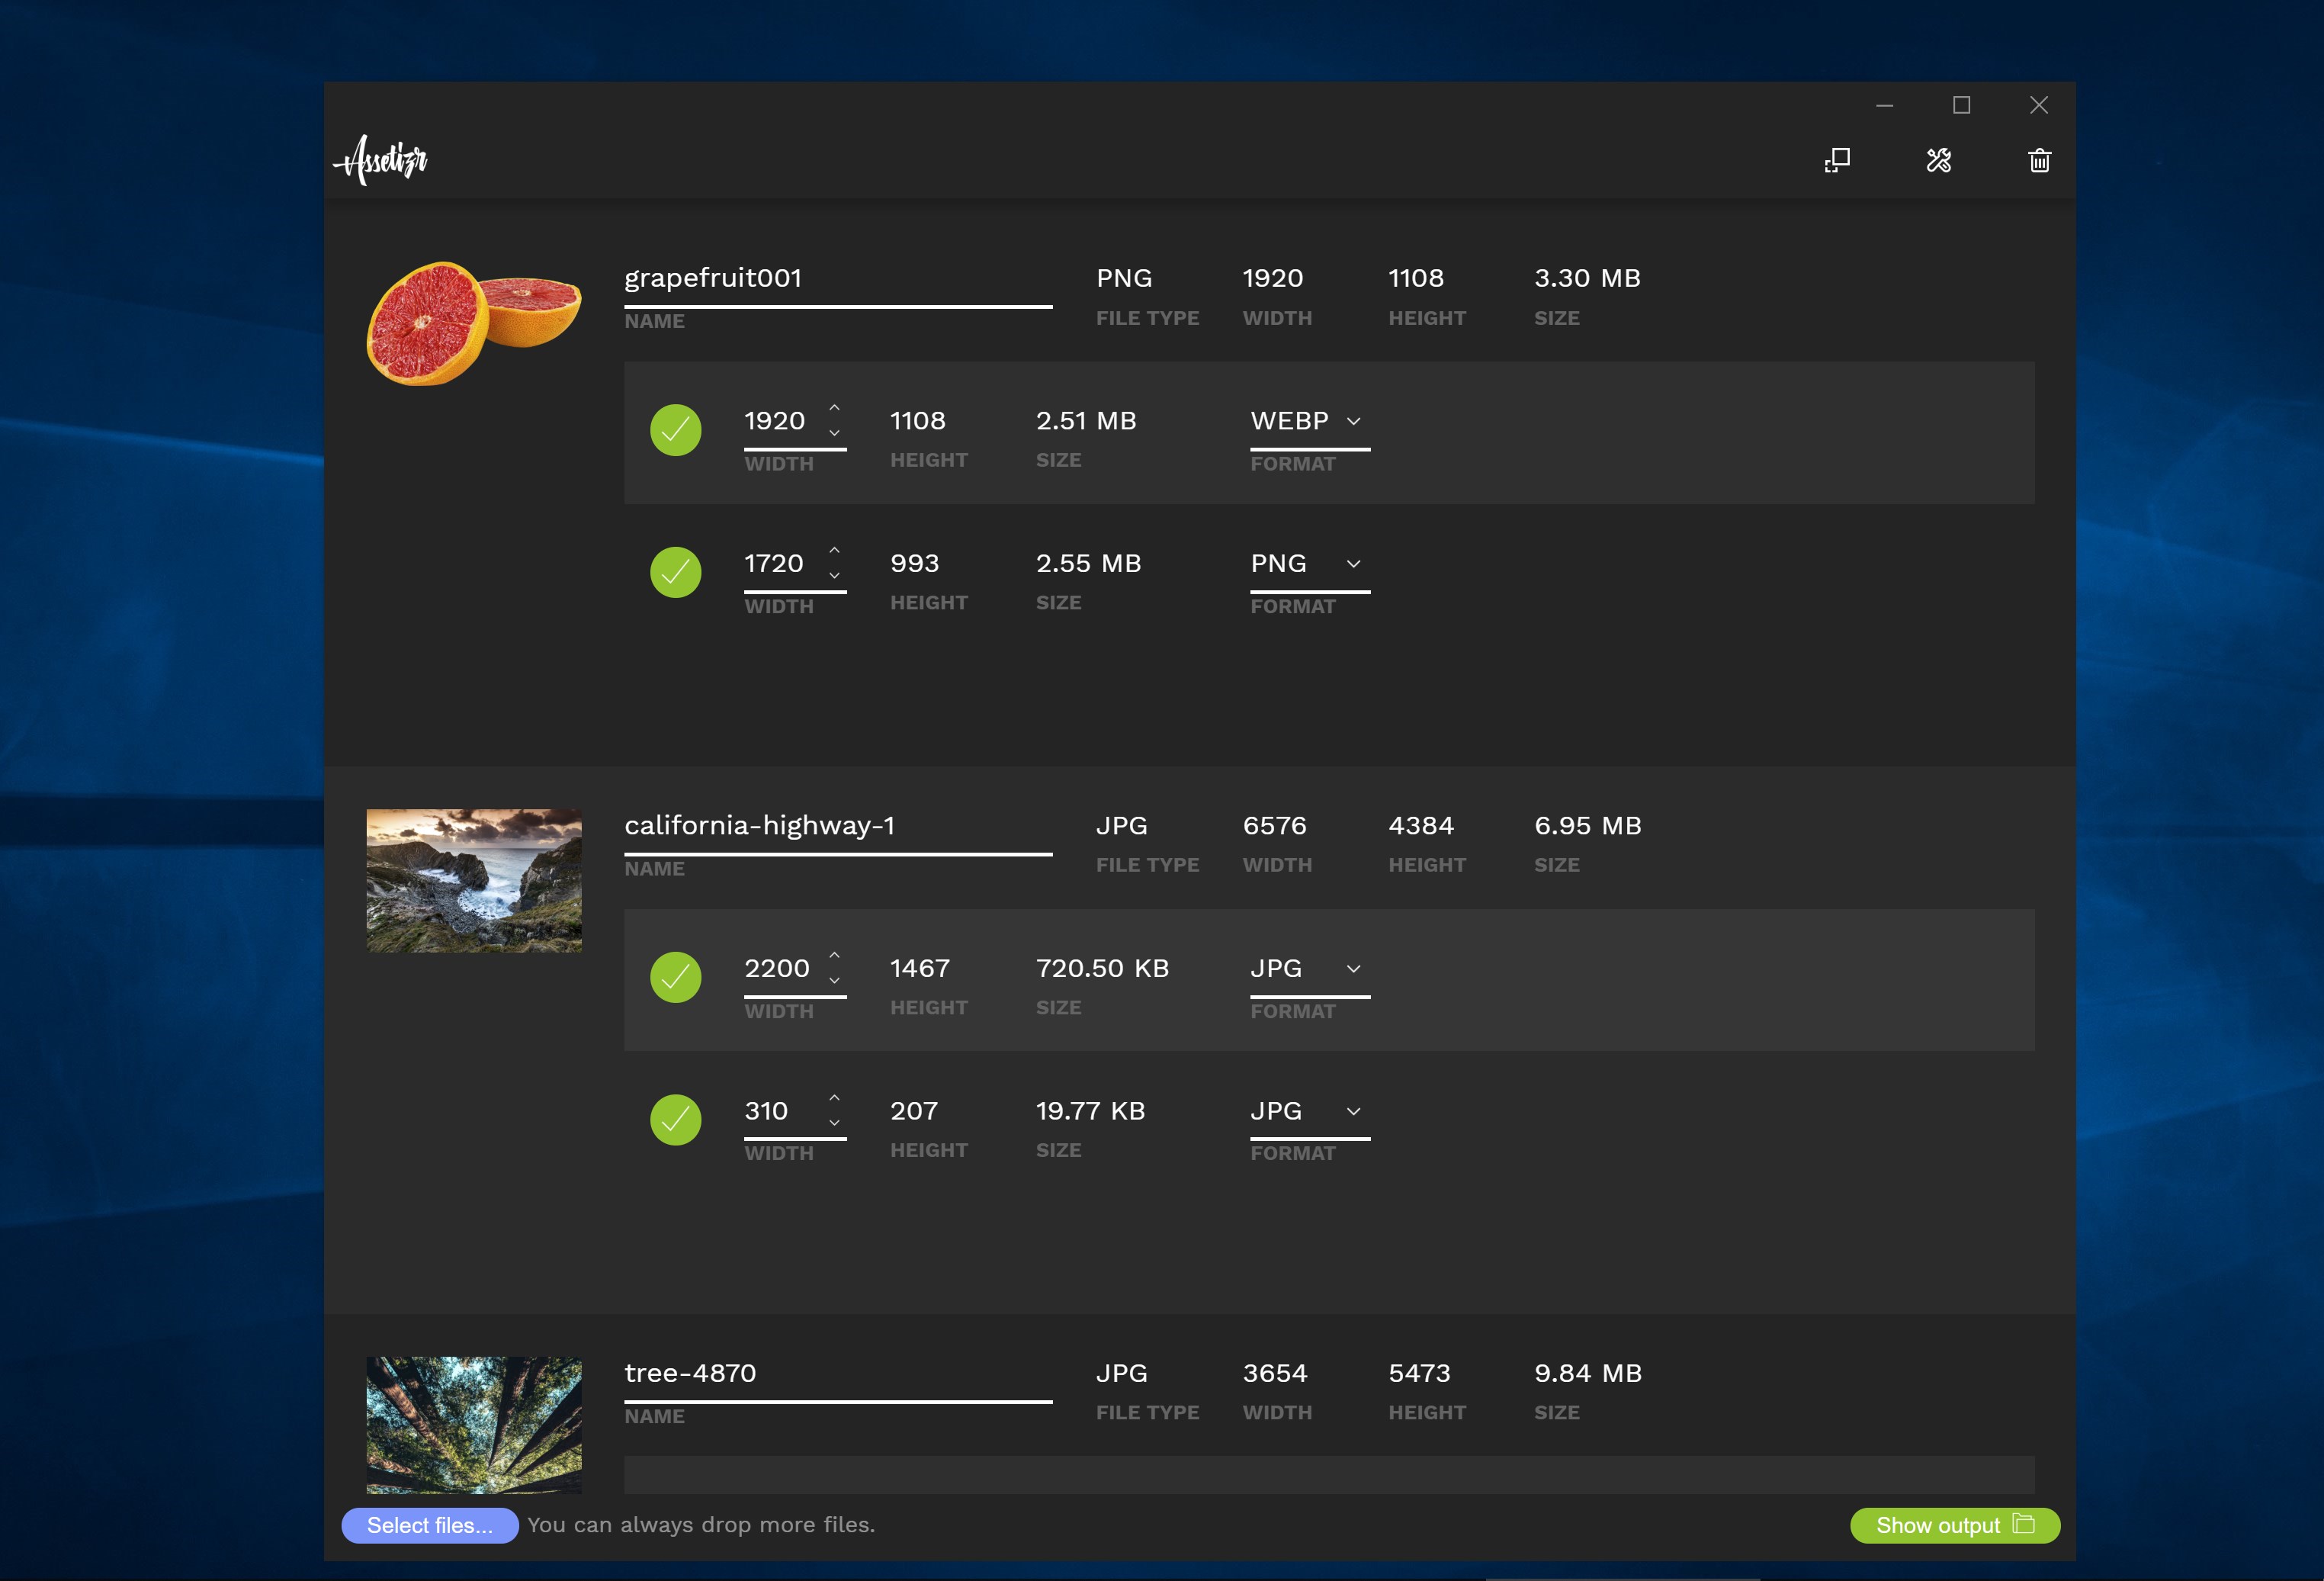This screenshot has height=1581, width=2324.
Task: Click the california-highway-1 thumbnail
Action: click(x=474, y=880)
